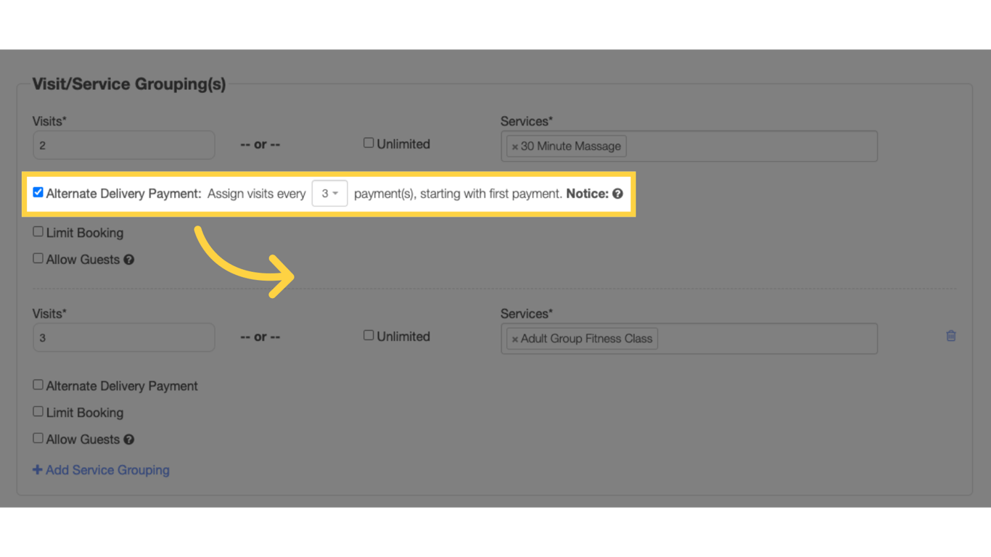This screenshot has height=557, width=991.
Task: Open the Notice help tooltip icon
Action: pos(616,193)
